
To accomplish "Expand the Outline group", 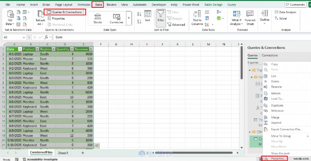I will pos(264,18).
